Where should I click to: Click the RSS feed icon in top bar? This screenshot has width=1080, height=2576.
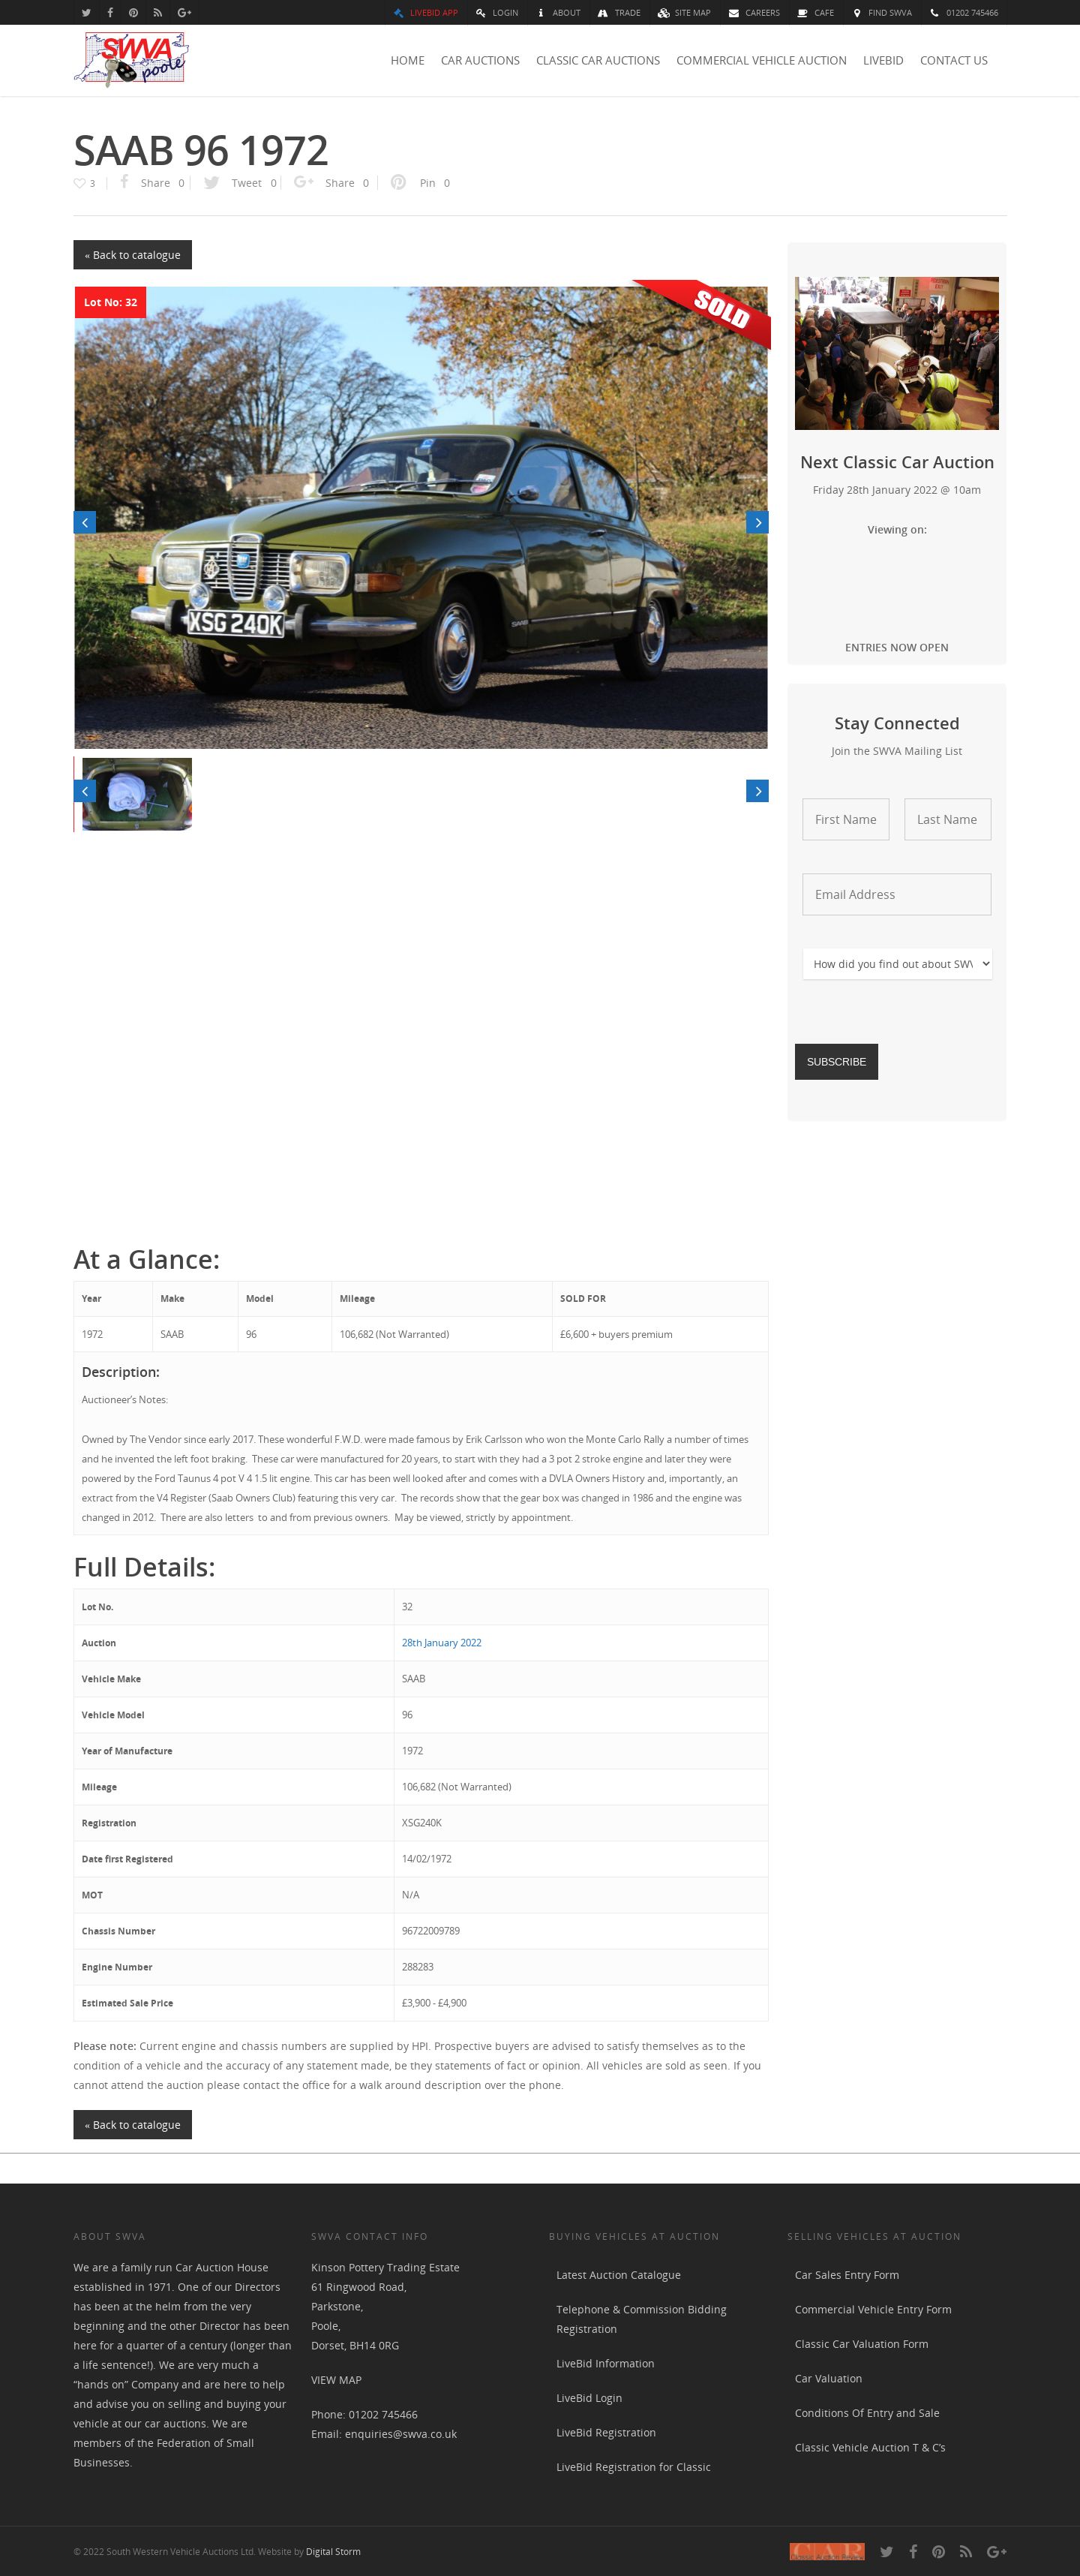[x=157, y=12]
